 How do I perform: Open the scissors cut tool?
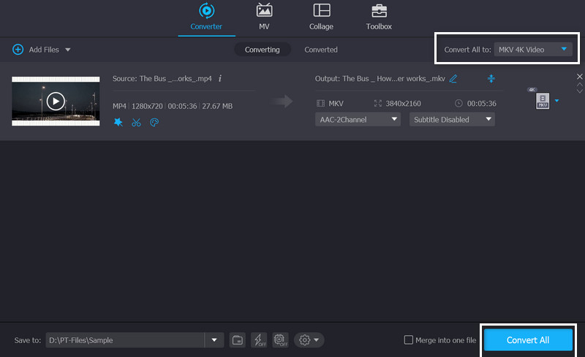tap(136, 123)
